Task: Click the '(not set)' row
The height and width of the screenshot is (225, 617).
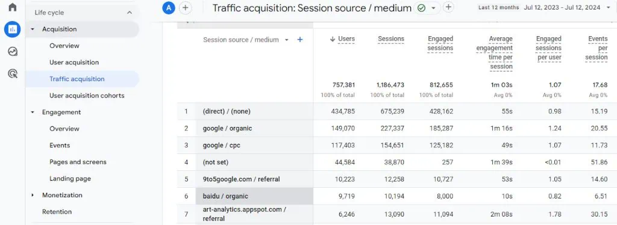Action: pyautogui.click(x=396, y=162)
